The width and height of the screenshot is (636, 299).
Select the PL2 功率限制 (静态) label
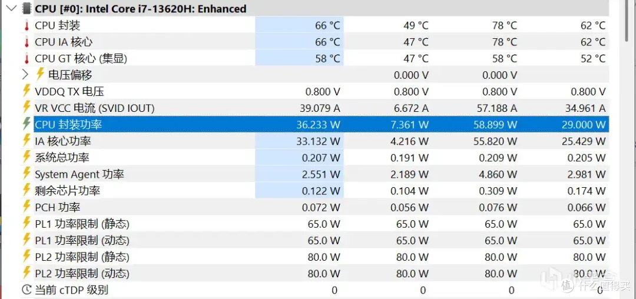click(x=82, y=257)
